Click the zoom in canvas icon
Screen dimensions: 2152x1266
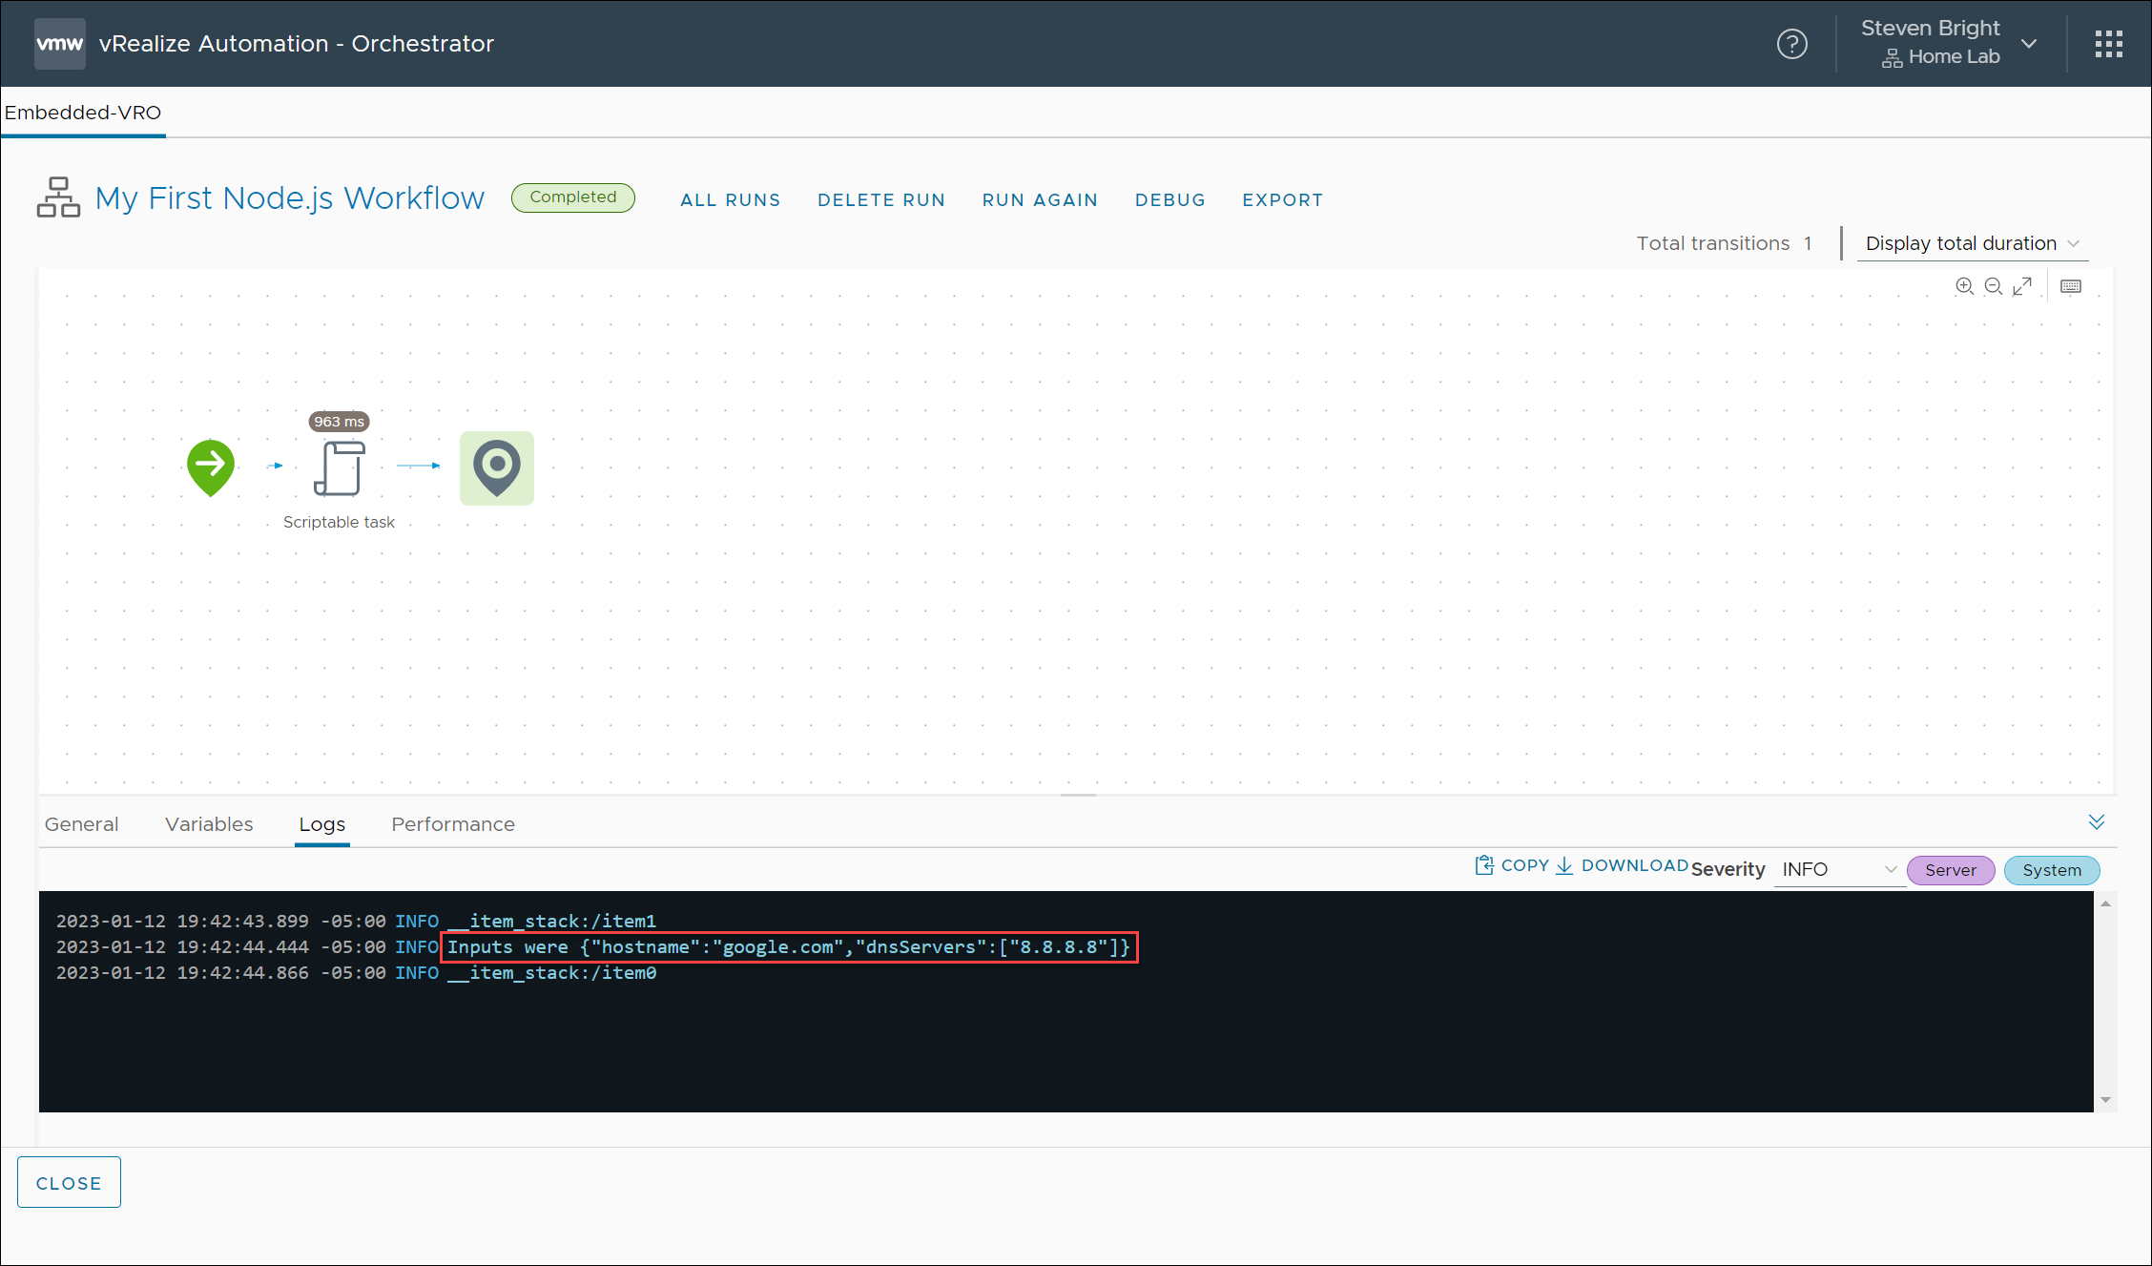[x=1964, y=286]
